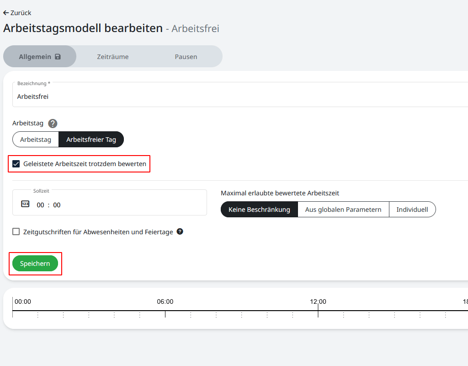Uncheck Geleistete Arbeitszeit trotzdem bewerten

[16, 164]
